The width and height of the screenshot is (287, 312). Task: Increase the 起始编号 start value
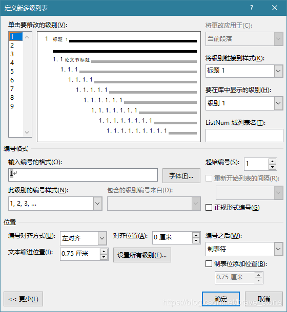pyautogui.click(x=273, y=161)
